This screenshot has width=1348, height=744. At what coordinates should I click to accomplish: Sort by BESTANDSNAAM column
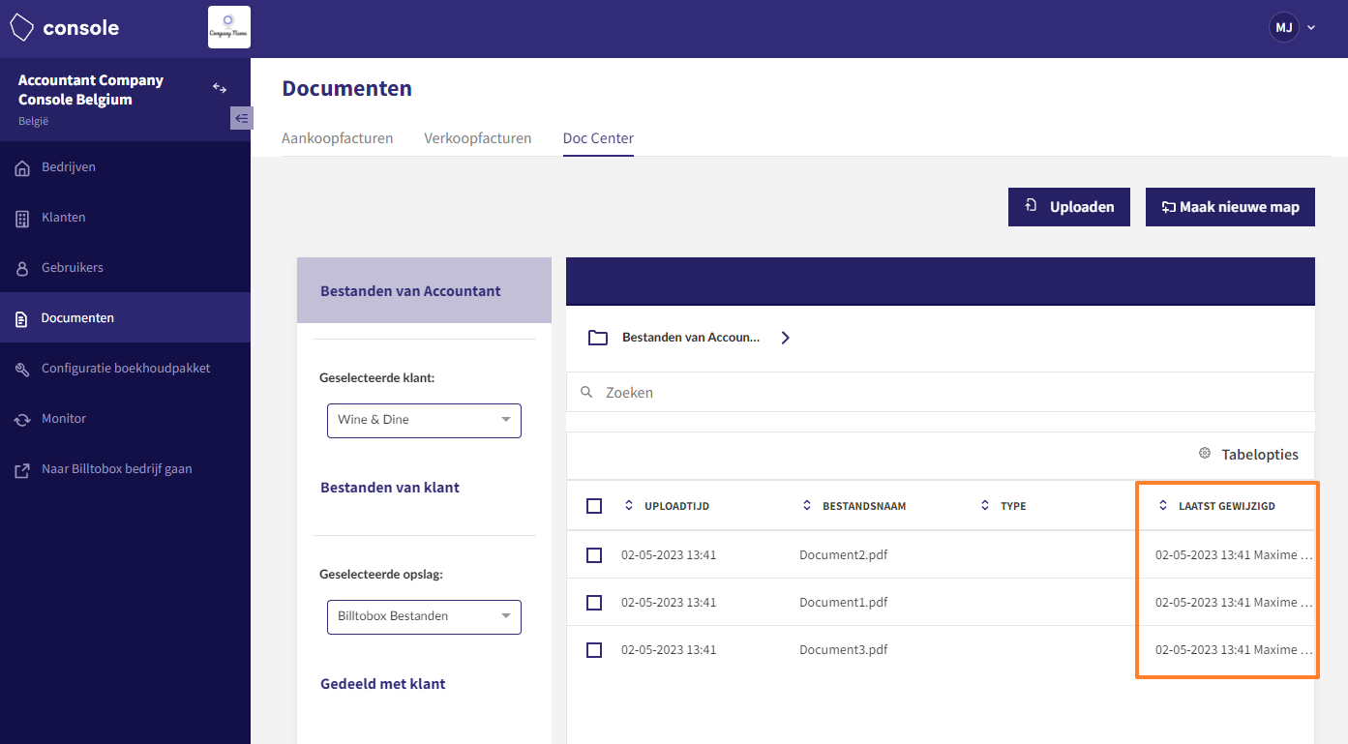tap(863, 506)
